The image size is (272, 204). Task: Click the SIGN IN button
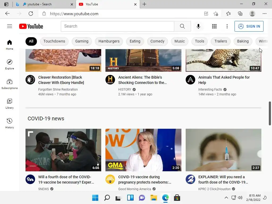[249, 26]
